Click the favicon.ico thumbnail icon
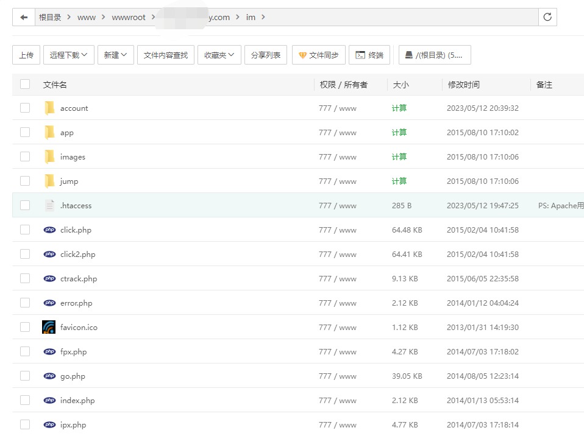 point(49,327)
